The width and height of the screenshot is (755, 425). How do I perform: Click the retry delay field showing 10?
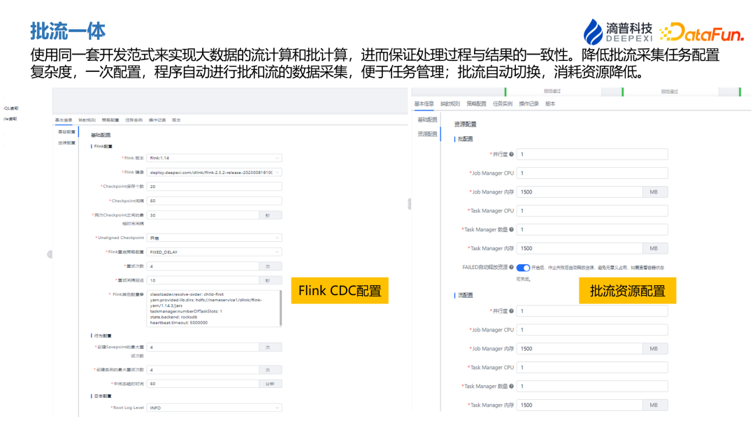tap(203, 280)
